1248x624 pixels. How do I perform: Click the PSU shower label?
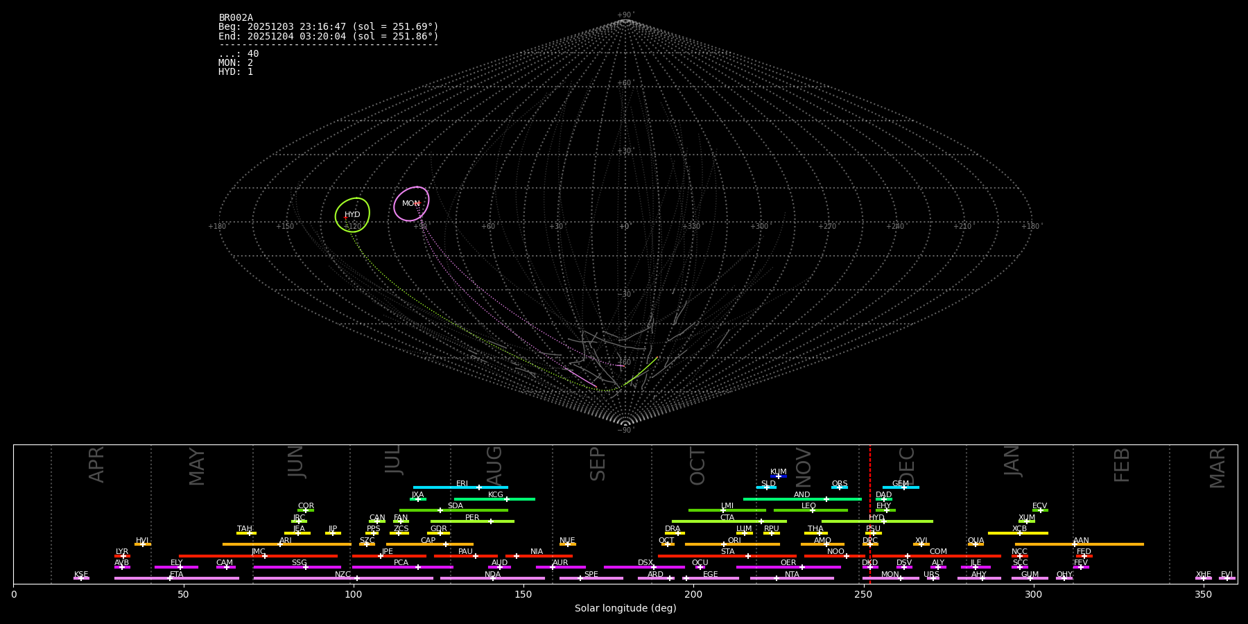[874, 529]
